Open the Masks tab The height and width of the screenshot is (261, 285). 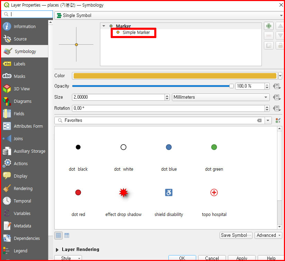[25, 76]
